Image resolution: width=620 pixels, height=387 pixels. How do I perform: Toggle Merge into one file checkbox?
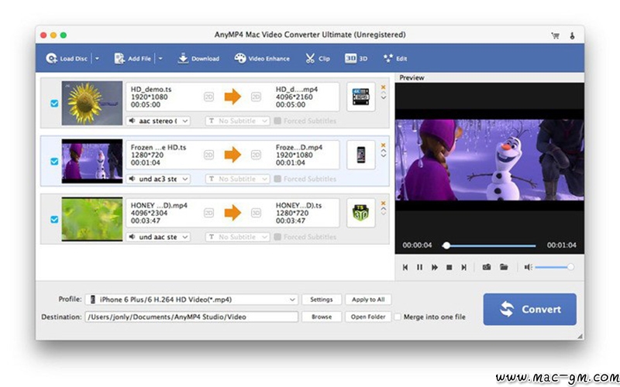pos(398,317)
